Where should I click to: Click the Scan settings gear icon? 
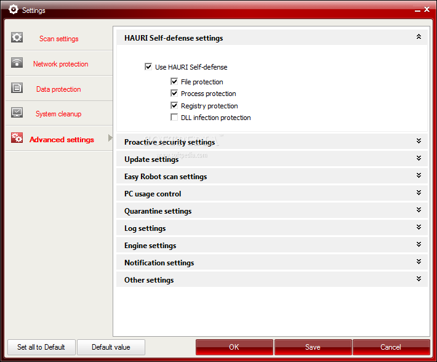tap(17, 37)
